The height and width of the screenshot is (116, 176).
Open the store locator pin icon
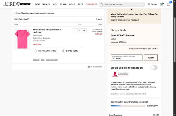tap(149, 4)
